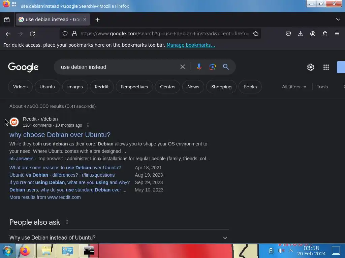Viewport: 345px width, 258px height.
Task: Open the clipboard tray icon
Action: point(271,251)
